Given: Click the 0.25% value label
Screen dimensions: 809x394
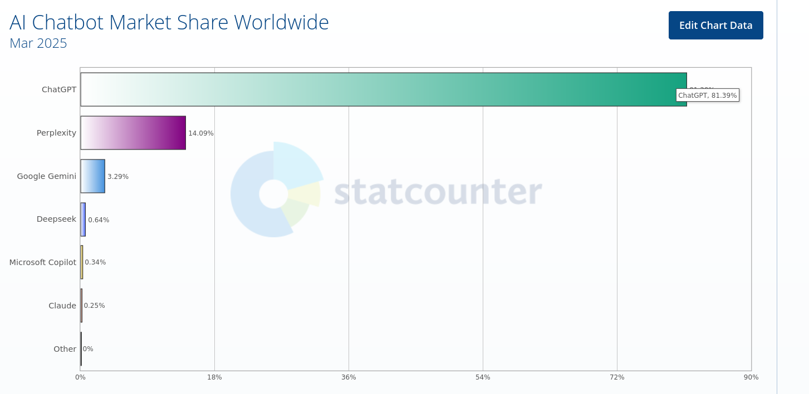Looking at the screenshot, I should pyautogui.click(x=94, y=306).
